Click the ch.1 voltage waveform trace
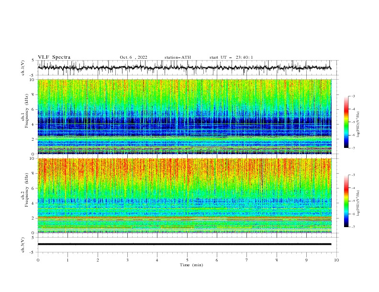 click(x=184, y=68)
